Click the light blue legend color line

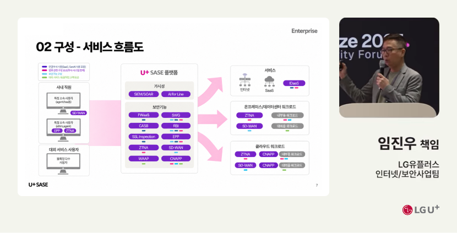(44, 74)
